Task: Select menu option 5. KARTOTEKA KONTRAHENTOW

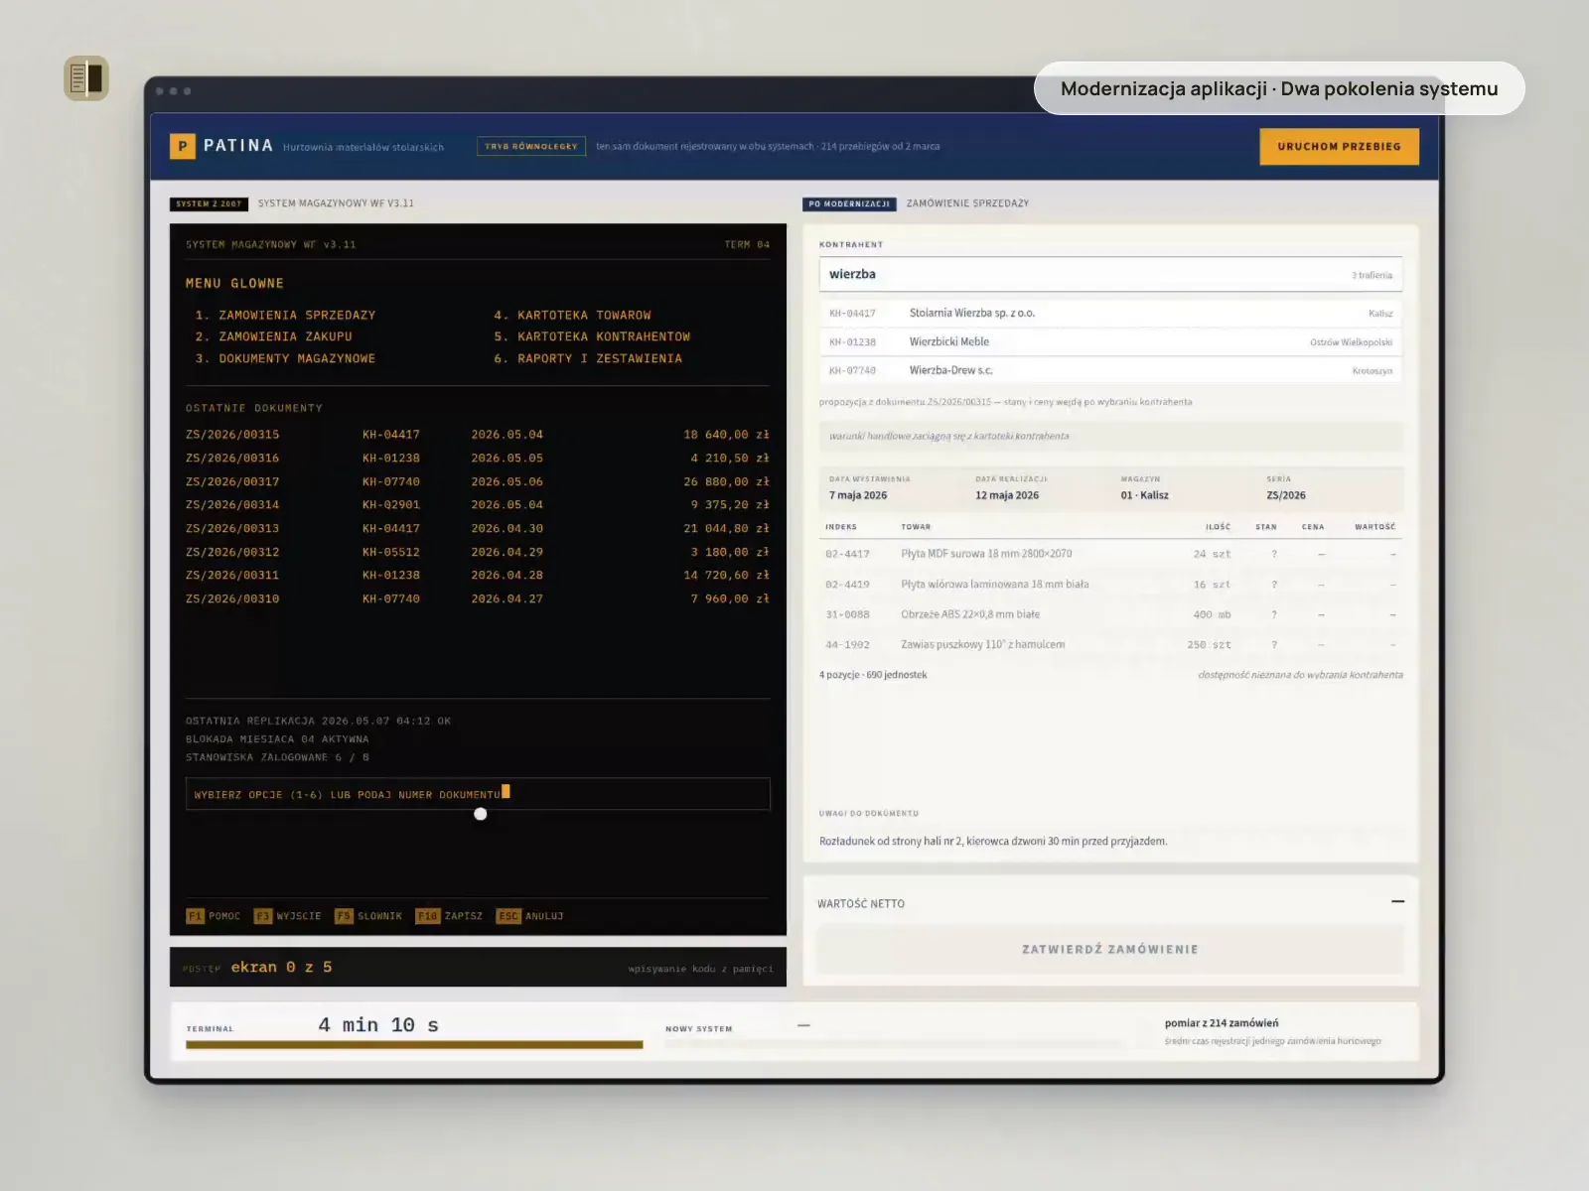Action: click(592, 337)
